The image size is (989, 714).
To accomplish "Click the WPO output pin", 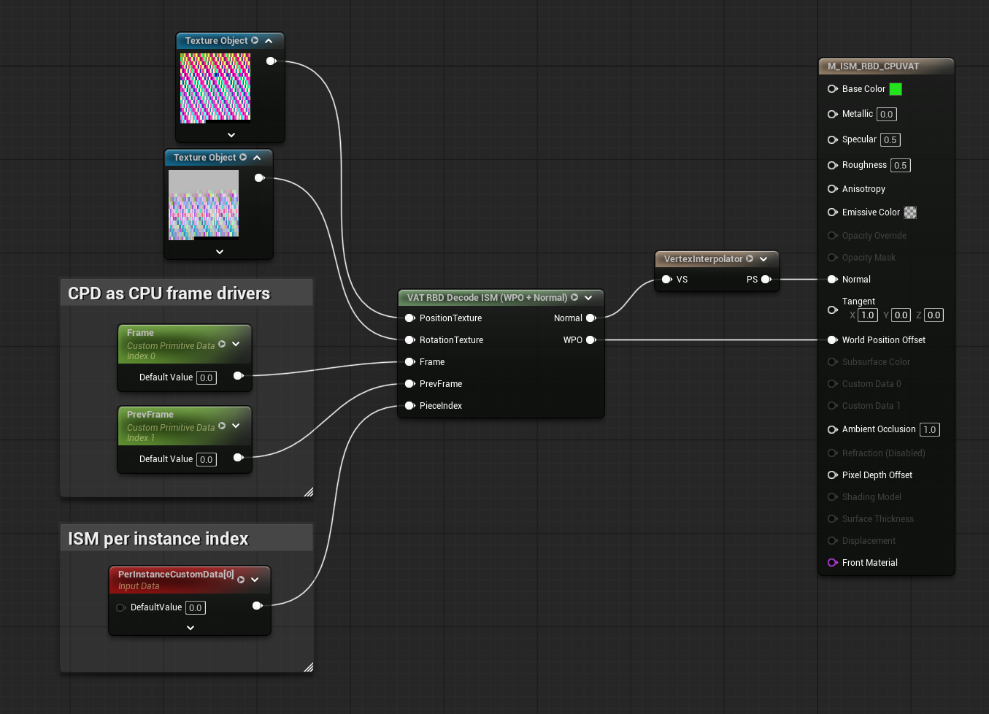I will coord(591,340).
